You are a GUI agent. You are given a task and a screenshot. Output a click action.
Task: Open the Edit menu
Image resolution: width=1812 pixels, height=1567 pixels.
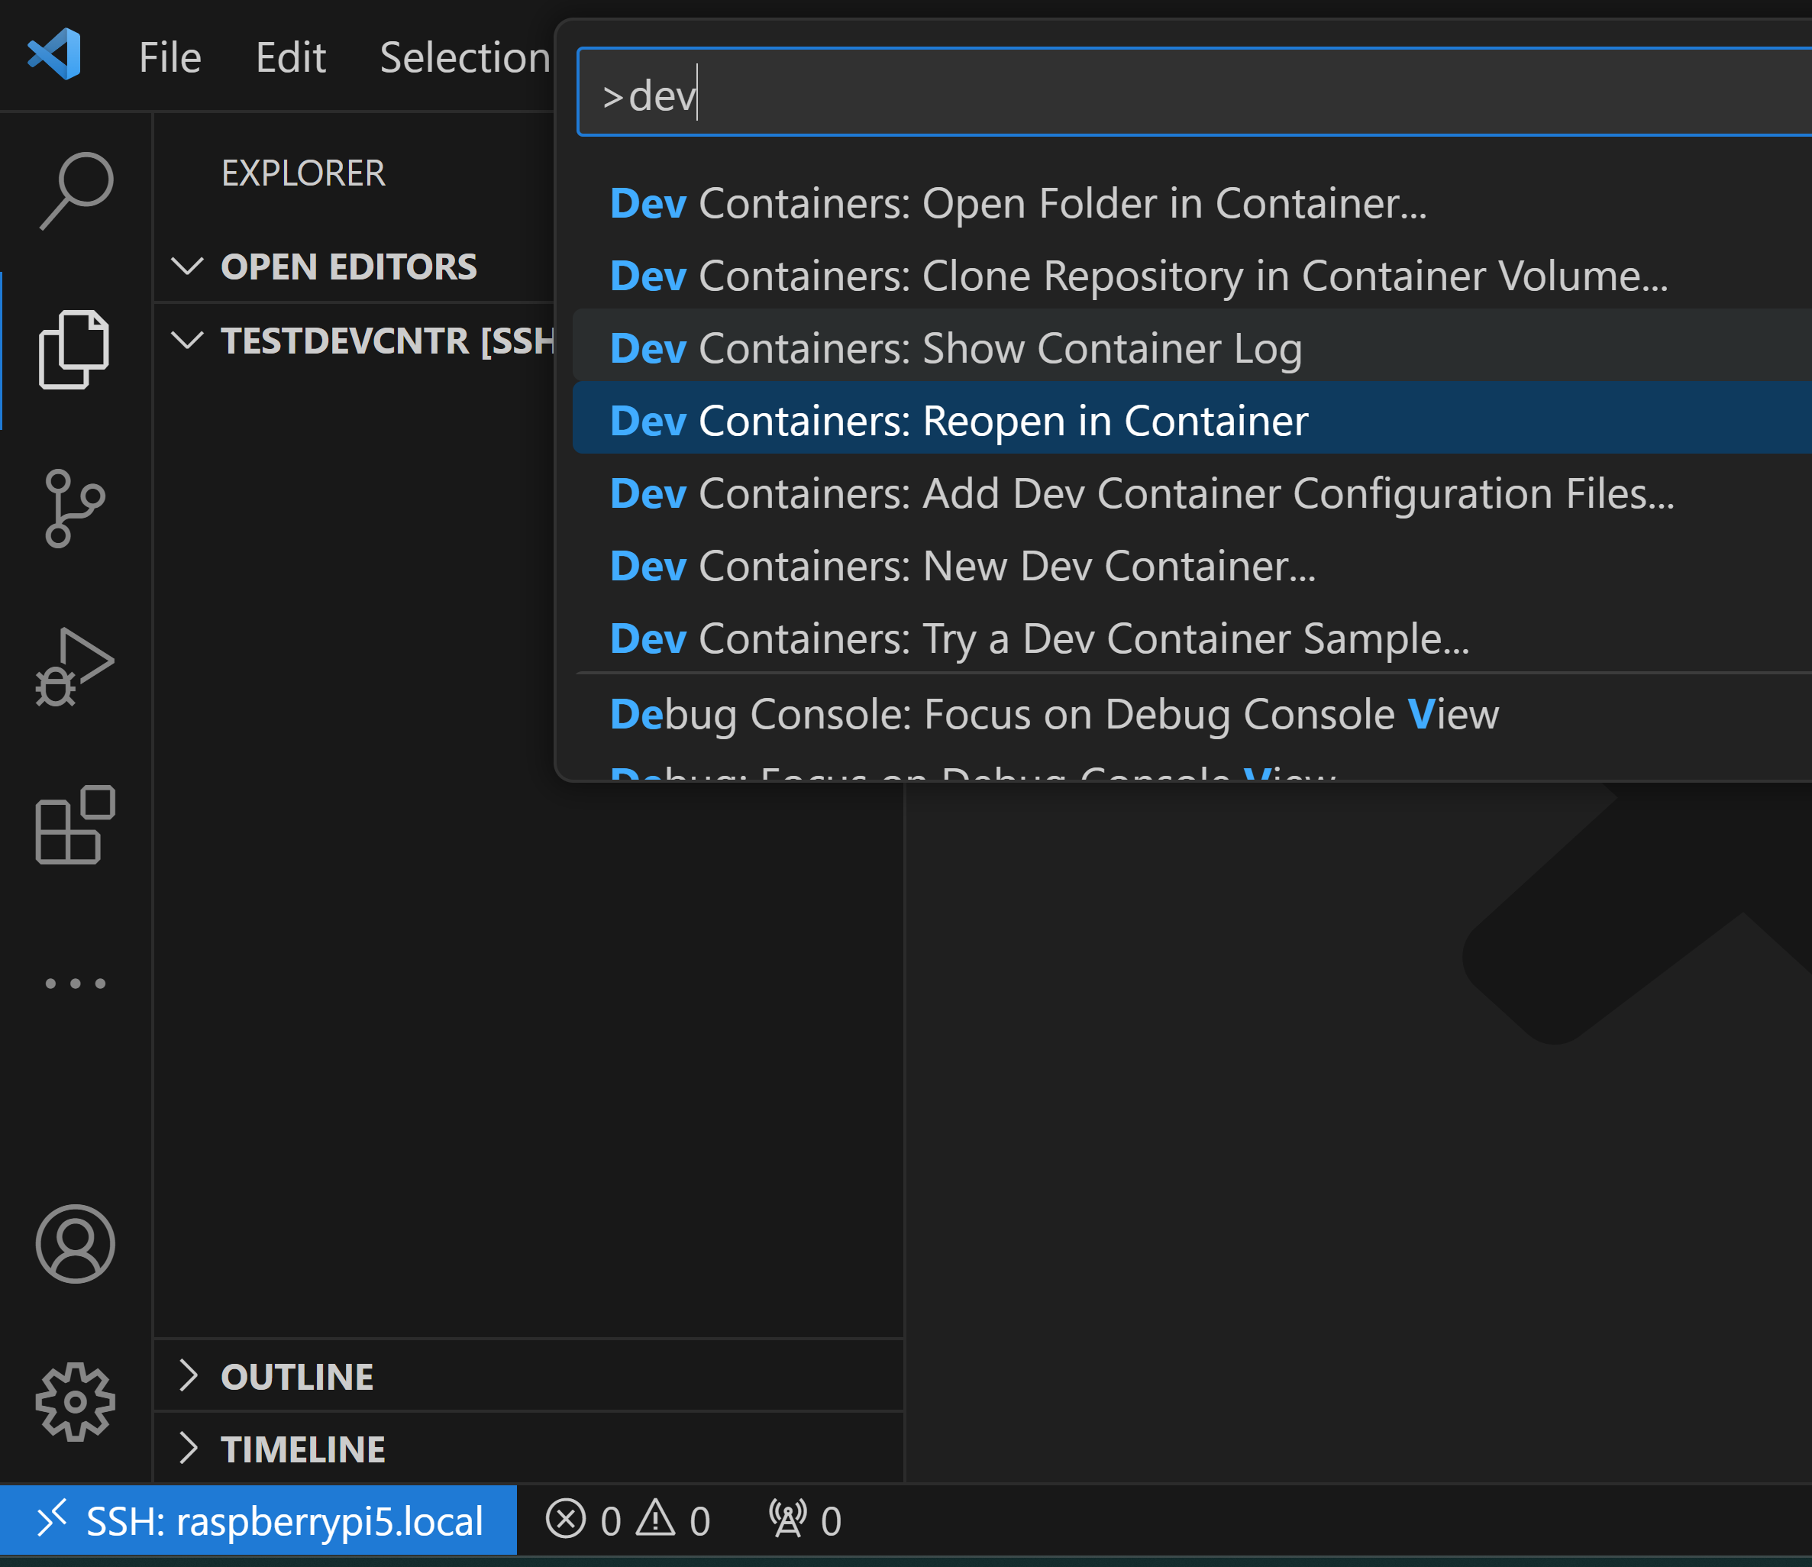click(x=290, y=58)
